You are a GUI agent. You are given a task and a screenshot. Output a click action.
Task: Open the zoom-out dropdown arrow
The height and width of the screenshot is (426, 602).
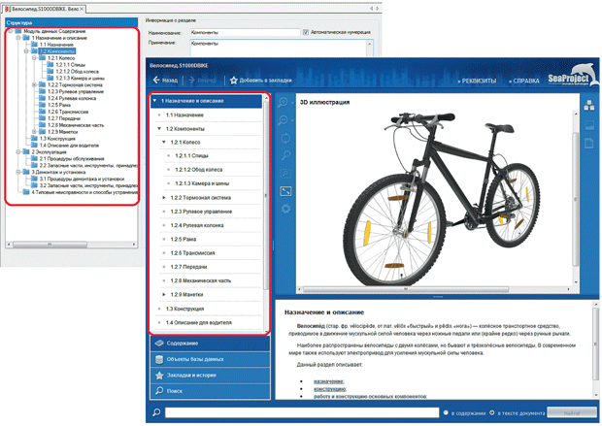(292, 121)
